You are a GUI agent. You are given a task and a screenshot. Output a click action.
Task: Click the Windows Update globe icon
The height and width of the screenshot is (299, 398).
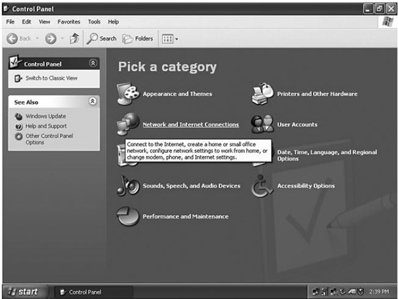(18, 116)
